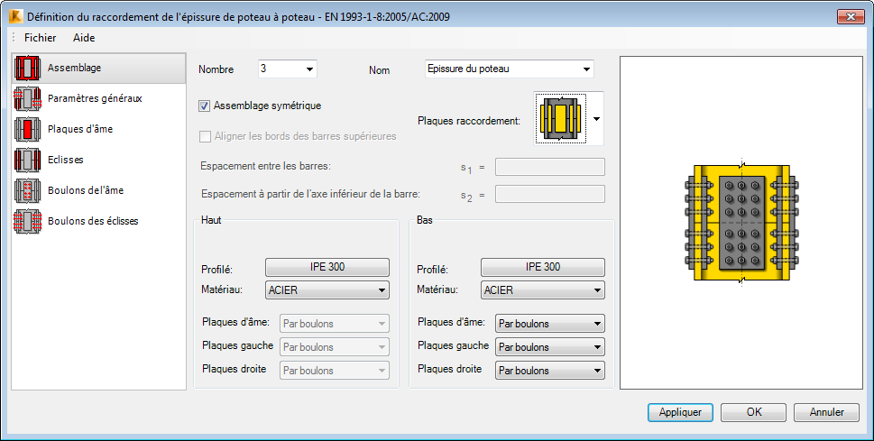The image size is (874, 441).
Task: Open Boulons des éclisses icon
Action: pyautogui.click(x=28, y=221)
